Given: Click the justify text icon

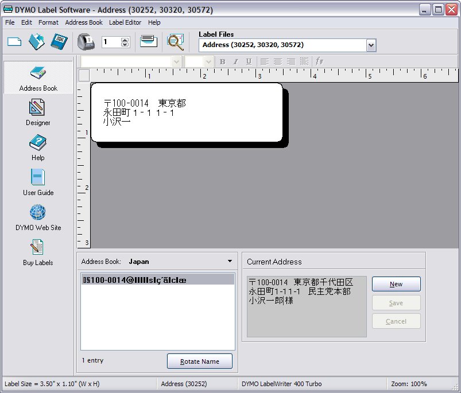Looking at the screenshot, I should coord(304,62).
